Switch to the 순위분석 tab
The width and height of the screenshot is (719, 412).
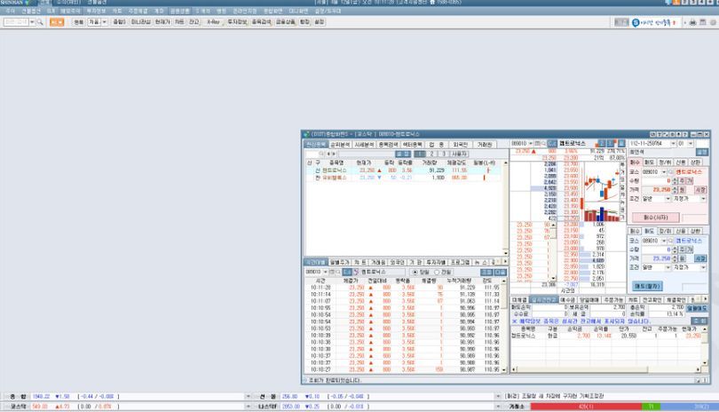coord(340,145)
